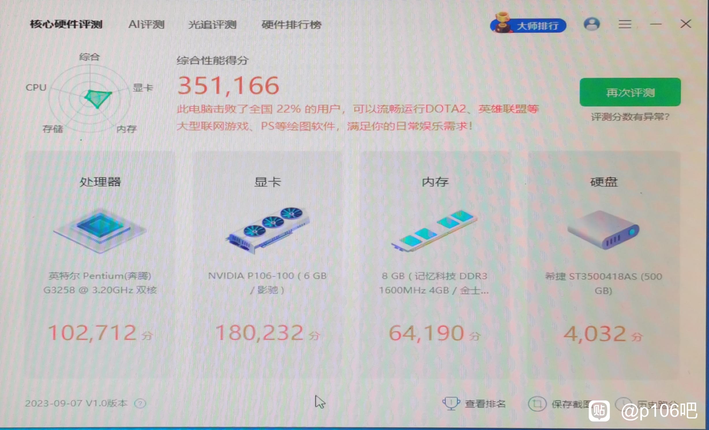
Task: Open the 评测分数有异常? link
Action: click(630, 117)
